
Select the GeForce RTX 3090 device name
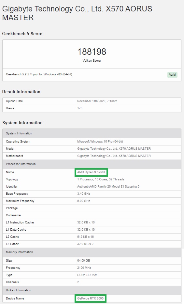pyautogui.click(x=91, y=299)
